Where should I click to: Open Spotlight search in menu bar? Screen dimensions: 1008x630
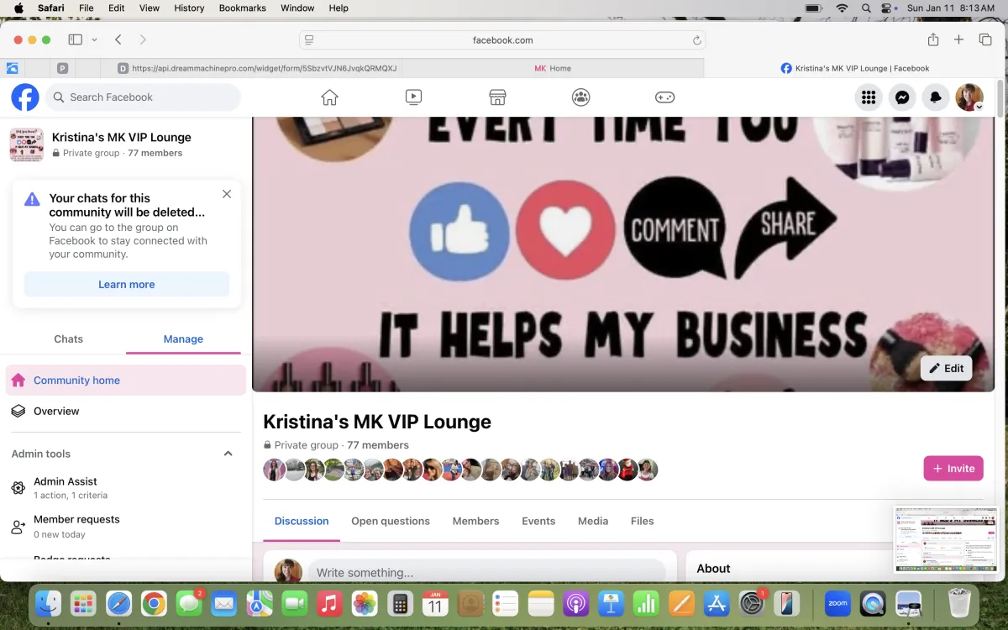point(866,8)
